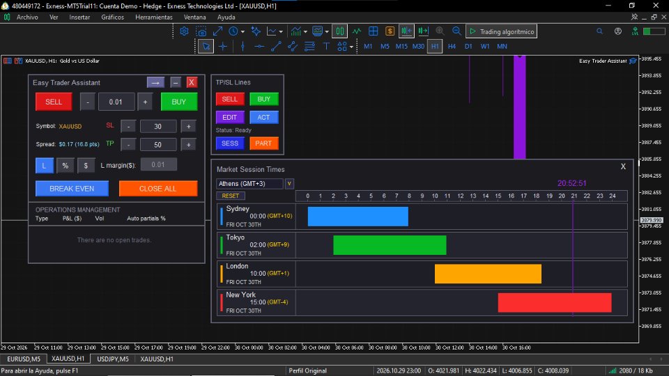669x376 pixels.
Task: Switch to M1 timeframe
Action: coord(368,46)
